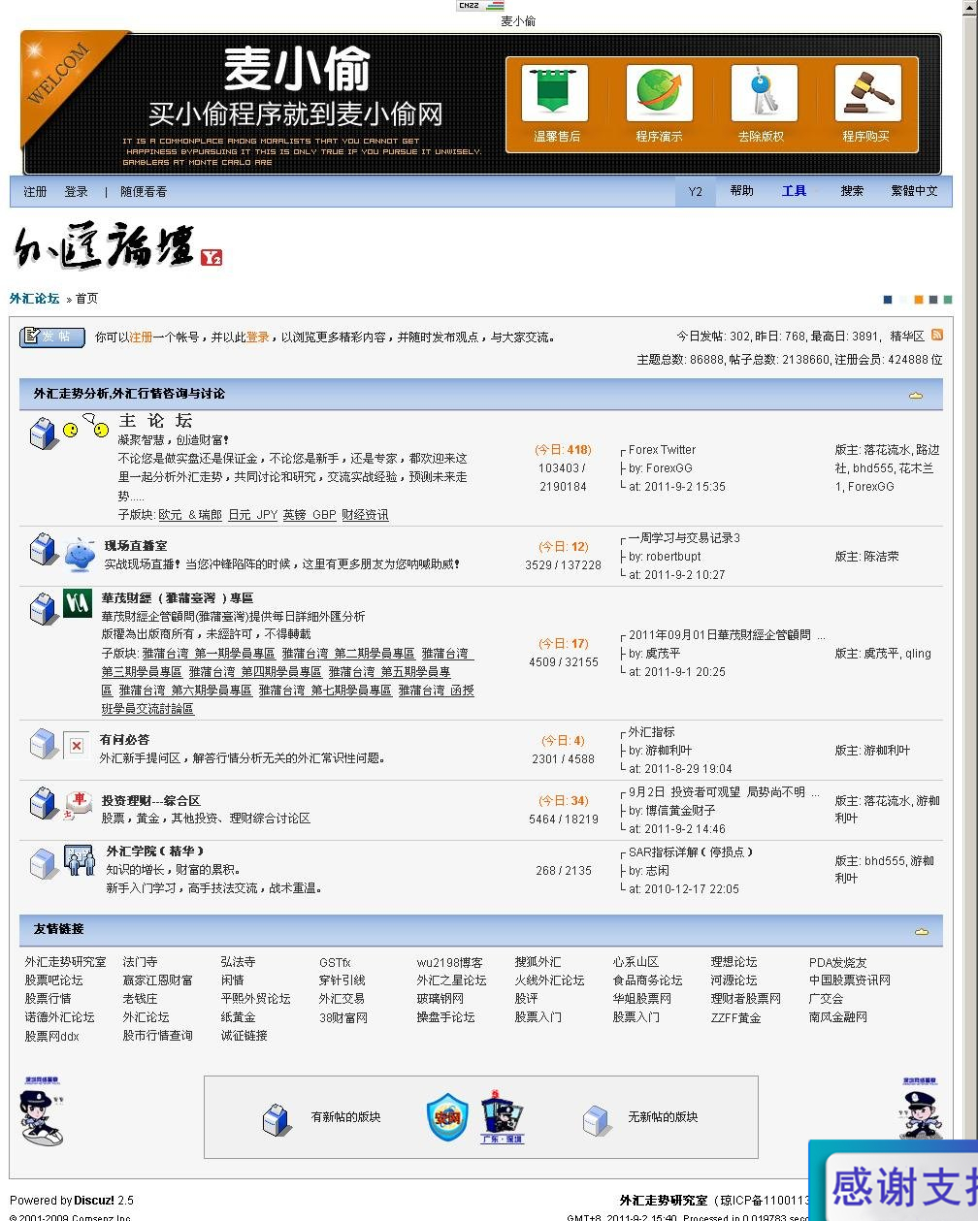This screenshot has height=1221, width=978.
Task: Open the 财经资讯 subforum
Action: [x=365, y=515]
